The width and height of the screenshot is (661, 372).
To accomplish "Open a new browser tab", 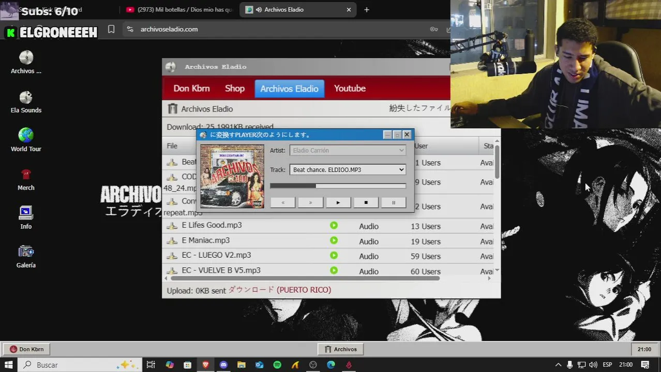I will pyautogui.click(x=367, y=9).
